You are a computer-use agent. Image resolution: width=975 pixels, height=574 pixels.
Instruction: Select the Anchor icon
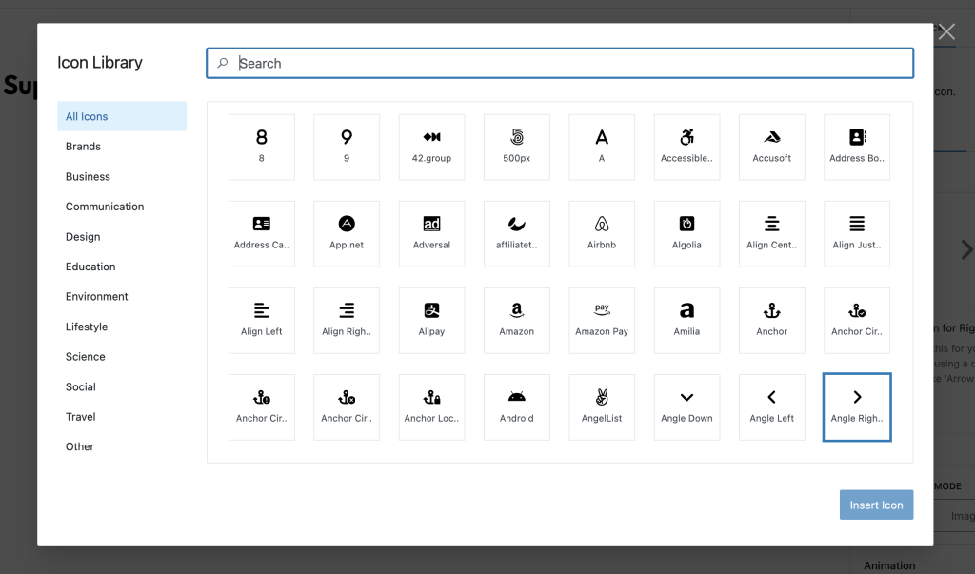point(771,320)
